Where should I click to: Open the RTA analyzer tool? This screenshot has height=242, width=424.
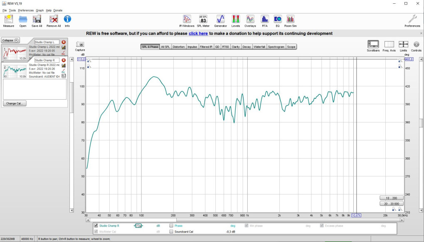coord(265,19)
